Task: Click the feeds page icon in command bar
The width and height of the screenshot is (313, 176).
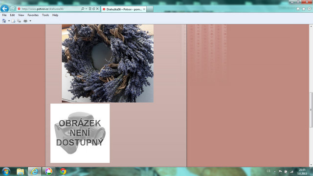Action: [13, 21]
